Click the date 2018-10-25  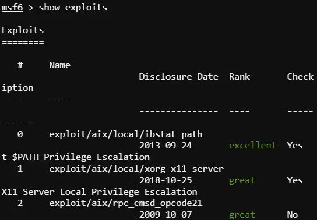point(165,180)
